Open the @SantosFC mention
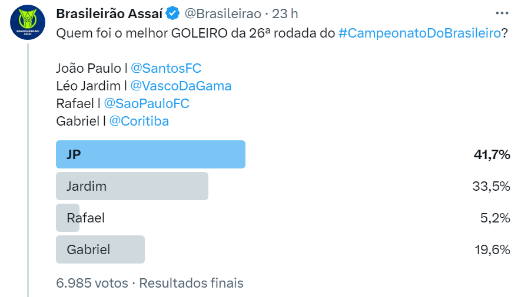The width and height of the screenshot is (518, 297). tap(166, 68)
